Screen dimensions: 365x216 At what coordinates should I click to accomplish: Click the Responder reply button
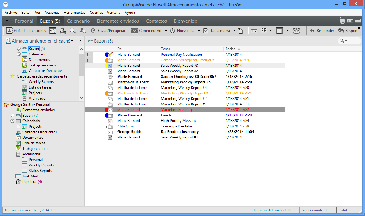tap(322, 31)
